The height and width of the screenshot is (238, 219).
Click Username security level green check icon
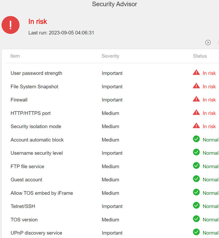point(196,152)
